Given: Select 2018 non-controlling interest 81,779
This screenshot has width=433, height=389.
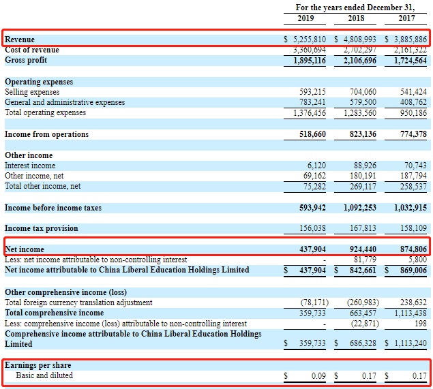Looking at the screenshot, I should pos(365,260).
